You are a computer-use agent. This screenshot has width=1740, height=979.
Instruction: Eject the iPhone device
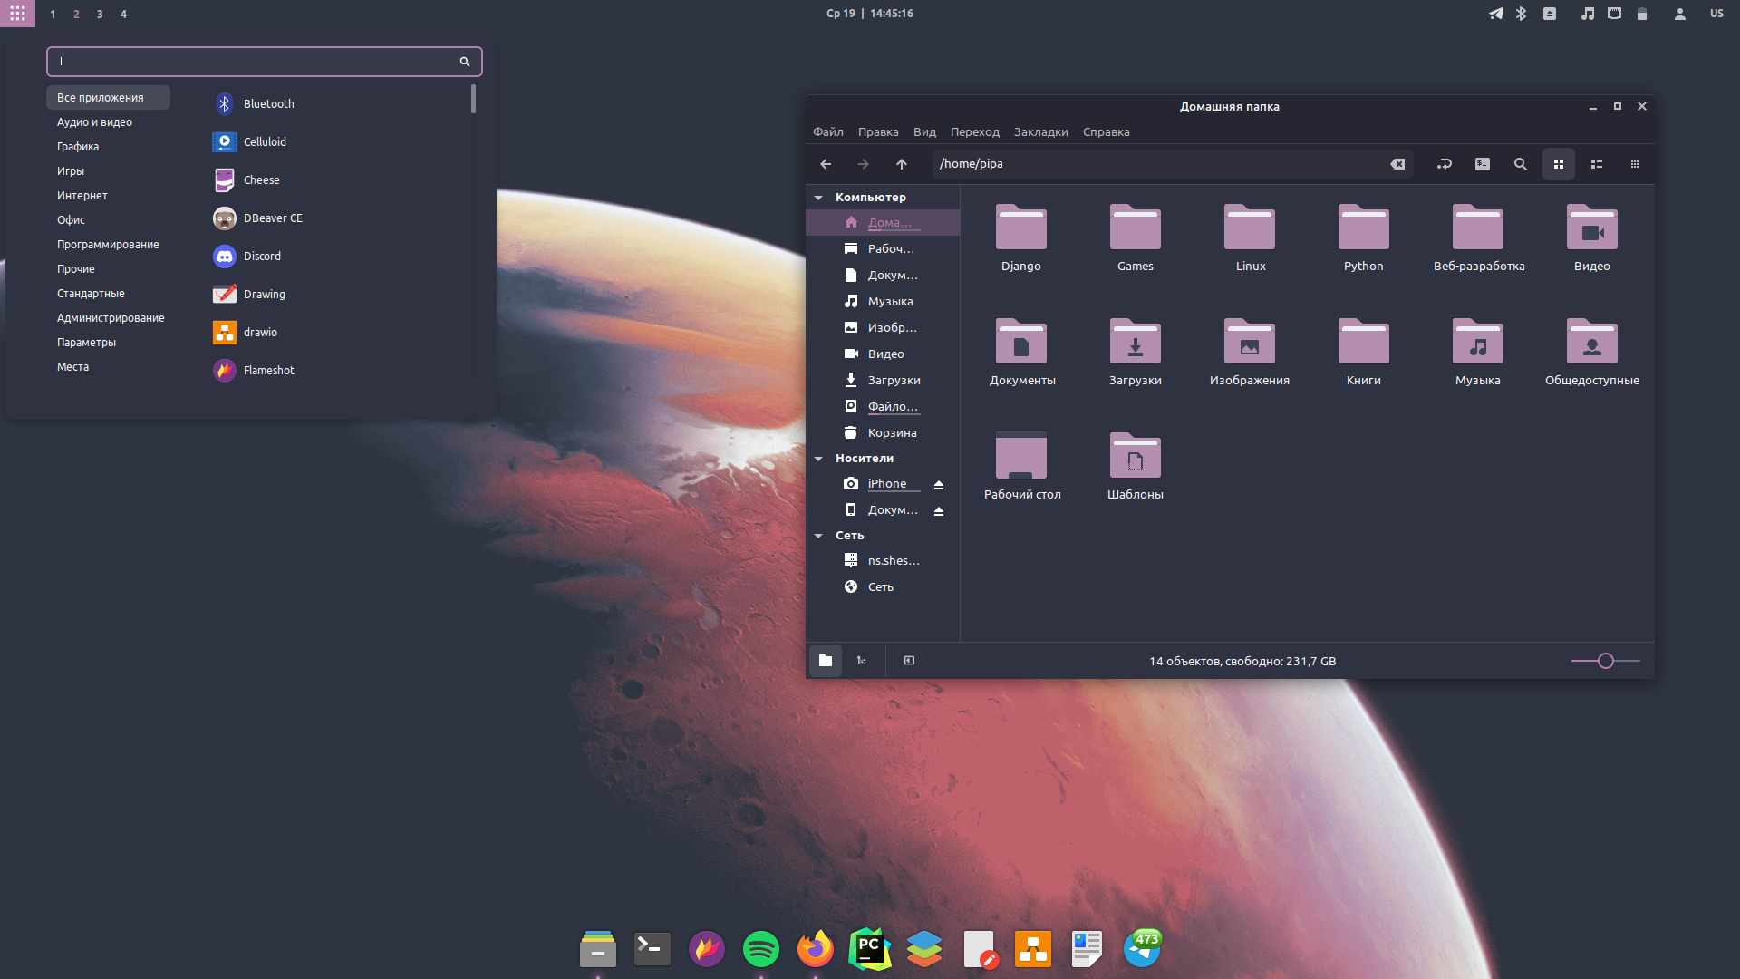(939, 485)
